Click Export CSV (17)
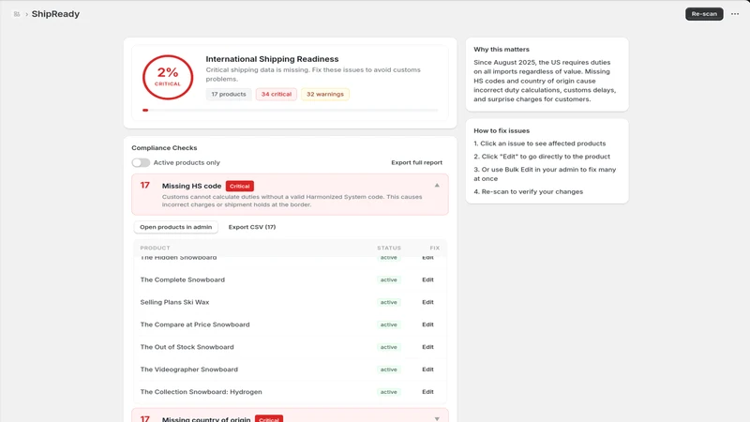 coord(252,227)
